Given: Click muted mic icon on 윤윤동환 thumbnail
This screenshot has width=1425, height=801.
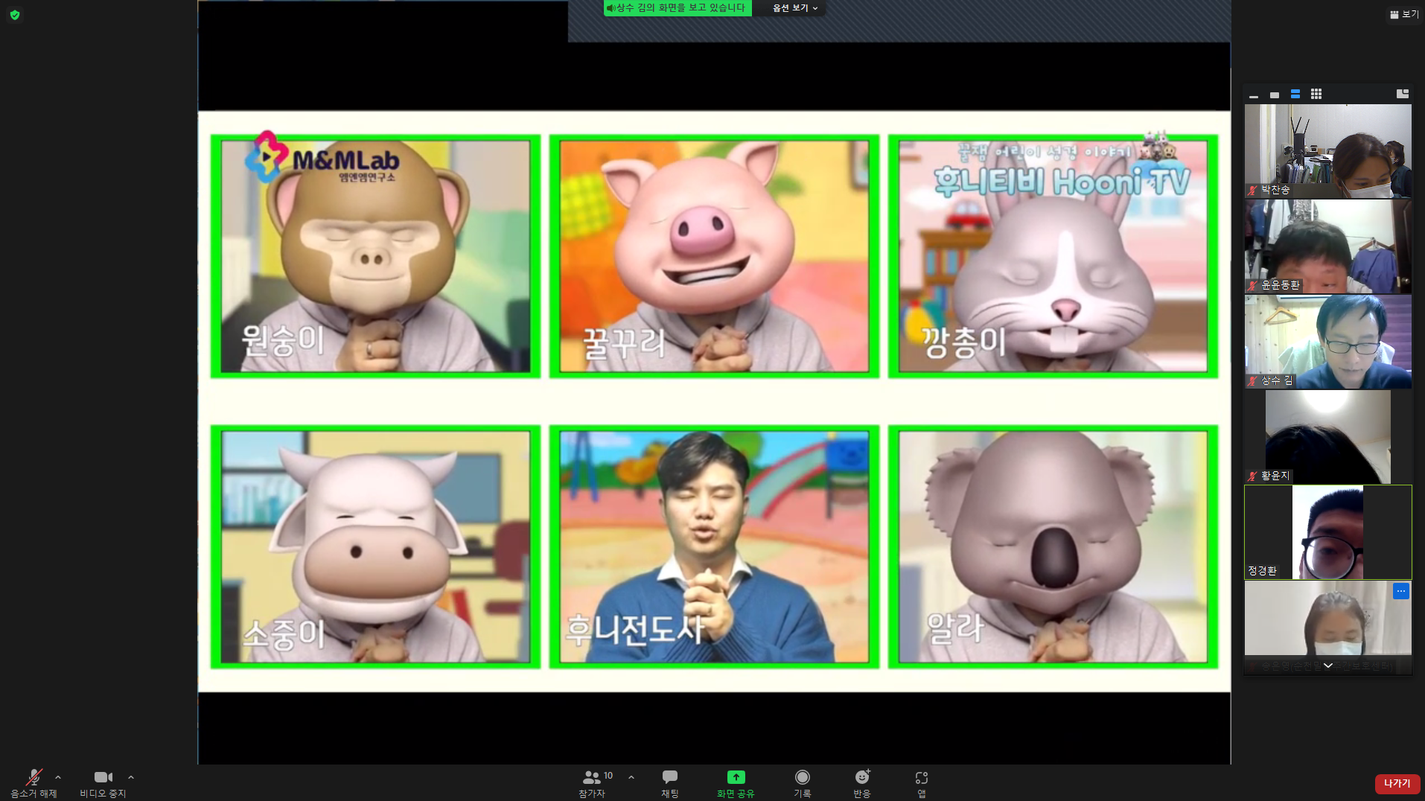Looking at the screenshot, I should tap(1253, 286).
